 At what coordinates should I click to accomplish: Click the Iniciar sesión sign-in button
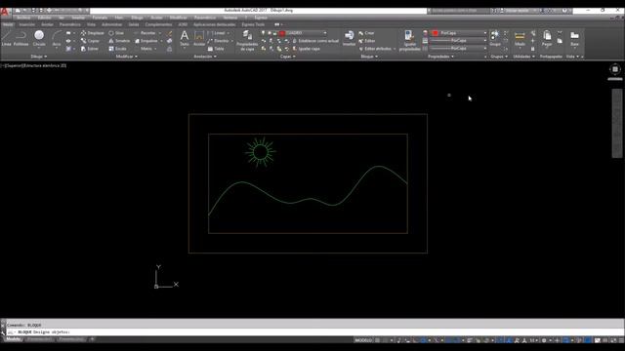point(517,11)
